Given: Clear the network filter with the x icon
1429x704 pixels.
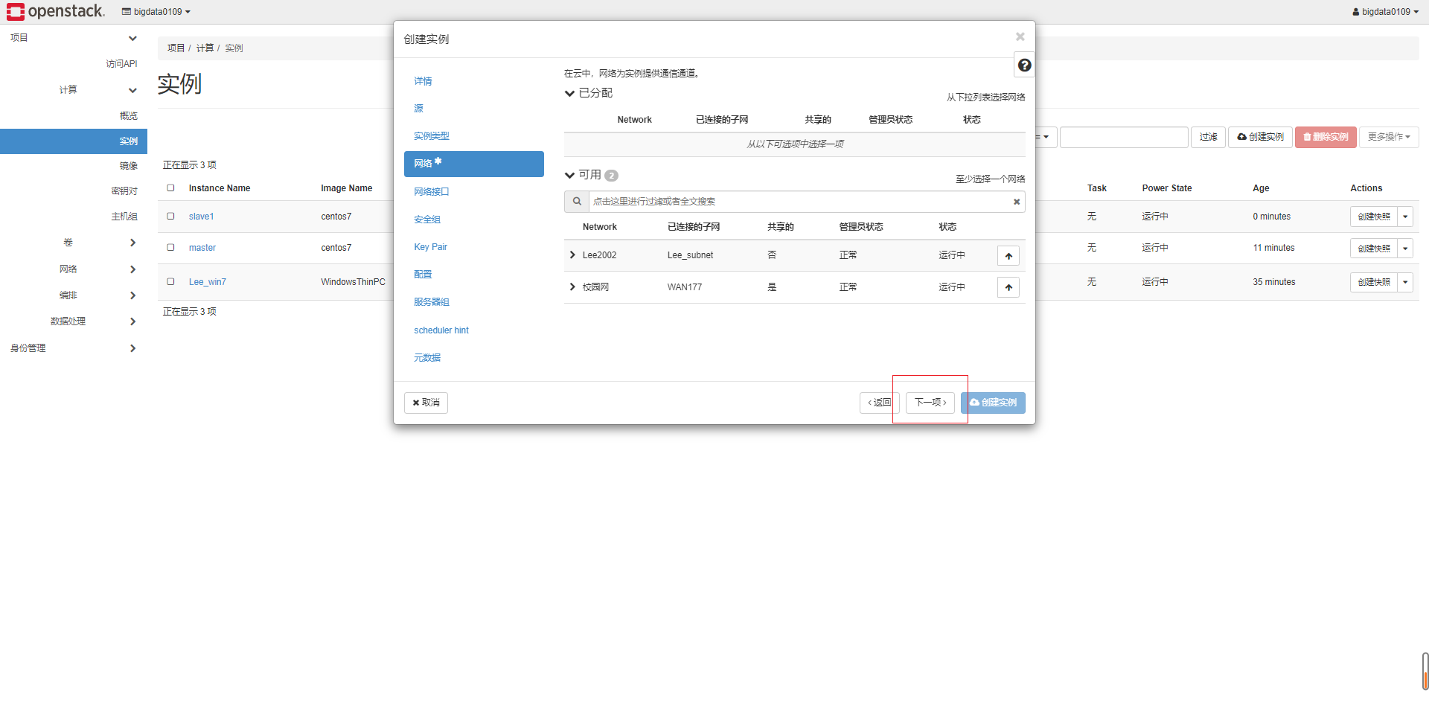Looking at the screenshot, I should point(1017,202).
